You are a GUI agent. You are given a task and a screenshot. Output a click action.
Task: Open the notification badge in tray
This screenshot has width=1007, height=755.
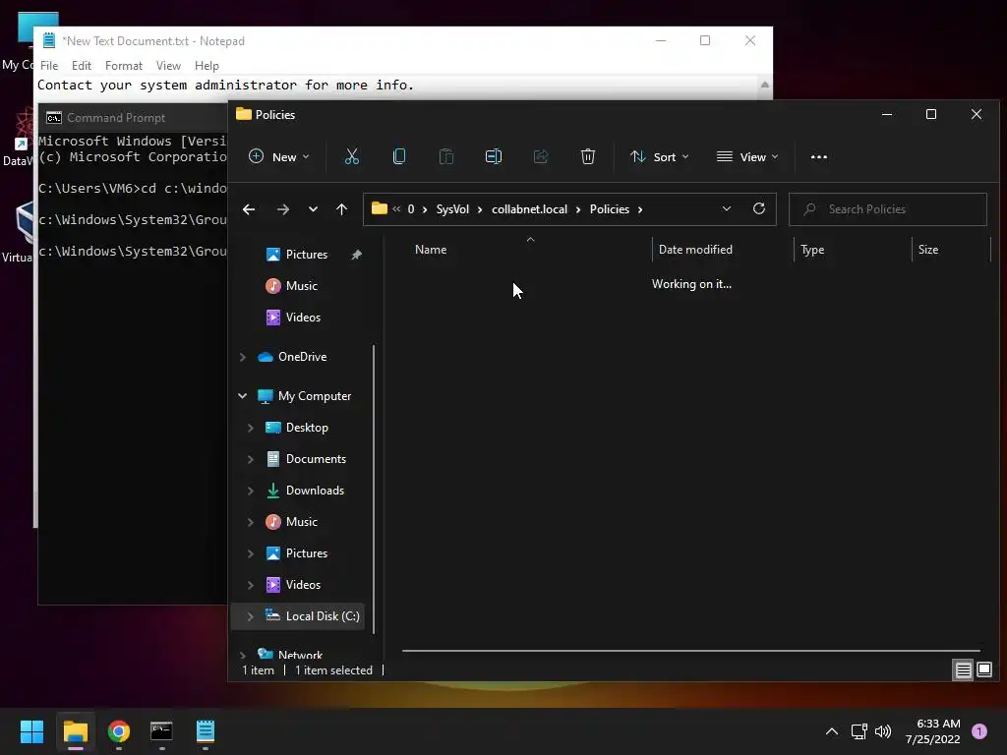coord(979,731)
